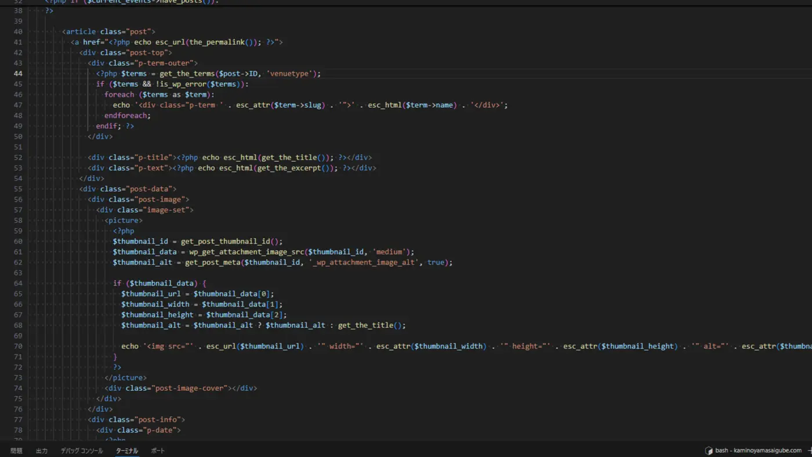The image size is (812, 457).
Task: Select the bash - kaminoyamasaigube.com terminal label
Action: pyautogui.click(x=759, y=451)
